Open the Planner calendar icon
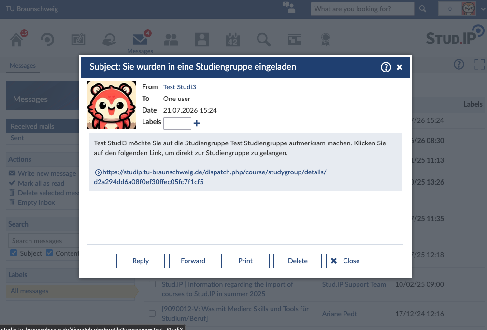Viewport: 487px width, 330px height. 233,40
